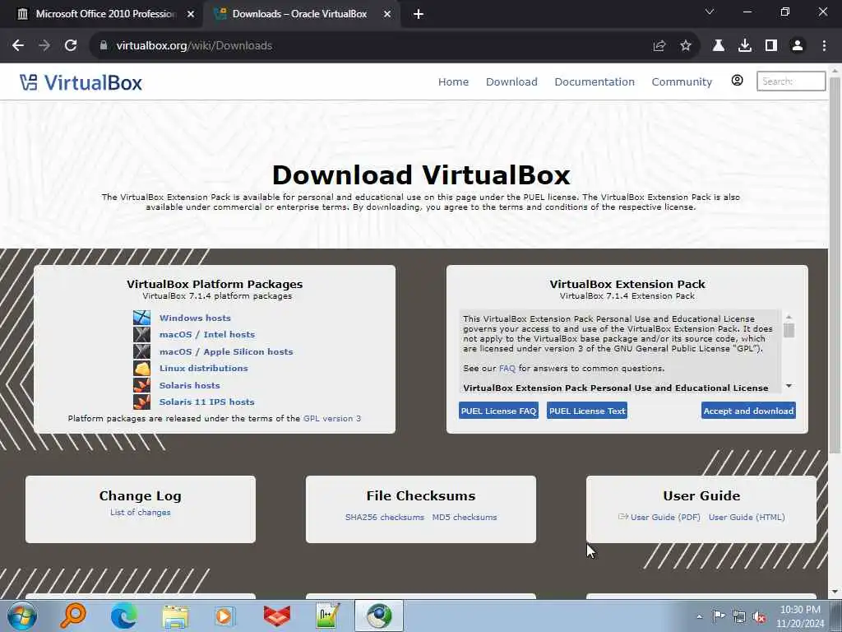Open the Windows Start menu orb
The image size is (842, 632).
coord(22,616)
